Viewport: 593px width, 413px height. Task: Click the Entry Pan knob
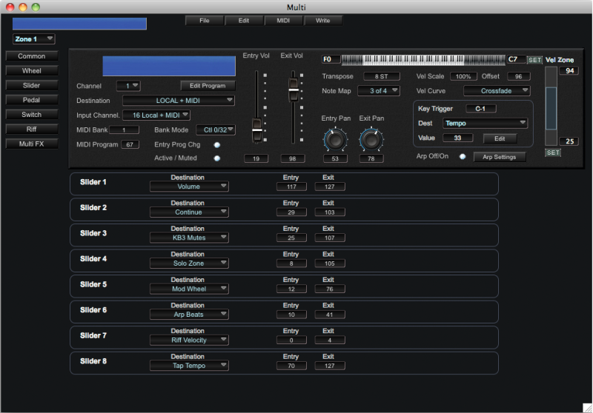click(335, 138)
